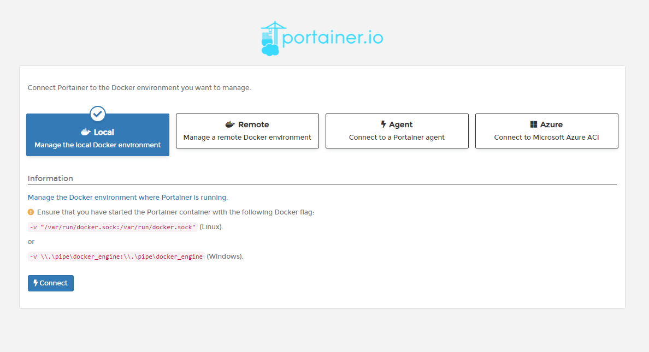The width and height of the screenshot is (649, 352).
Task: Click the lightning icon inside the Connect button
Action: click(36, 283)
